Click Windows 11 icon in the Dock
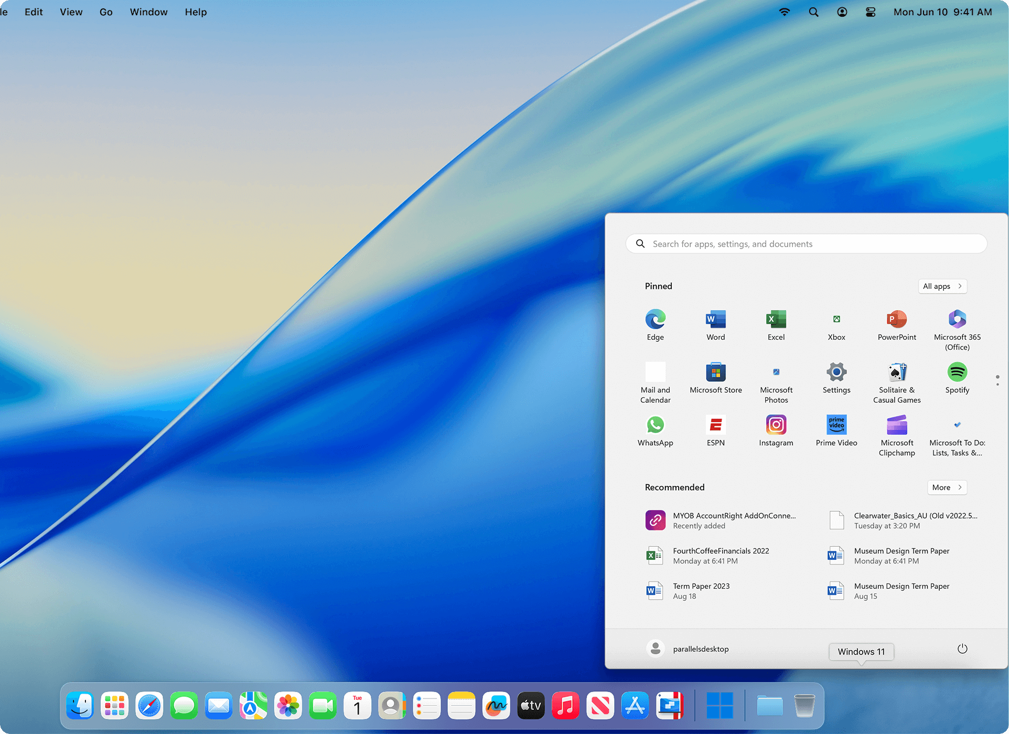The image size is (1009, 734). tap(719, 706)
